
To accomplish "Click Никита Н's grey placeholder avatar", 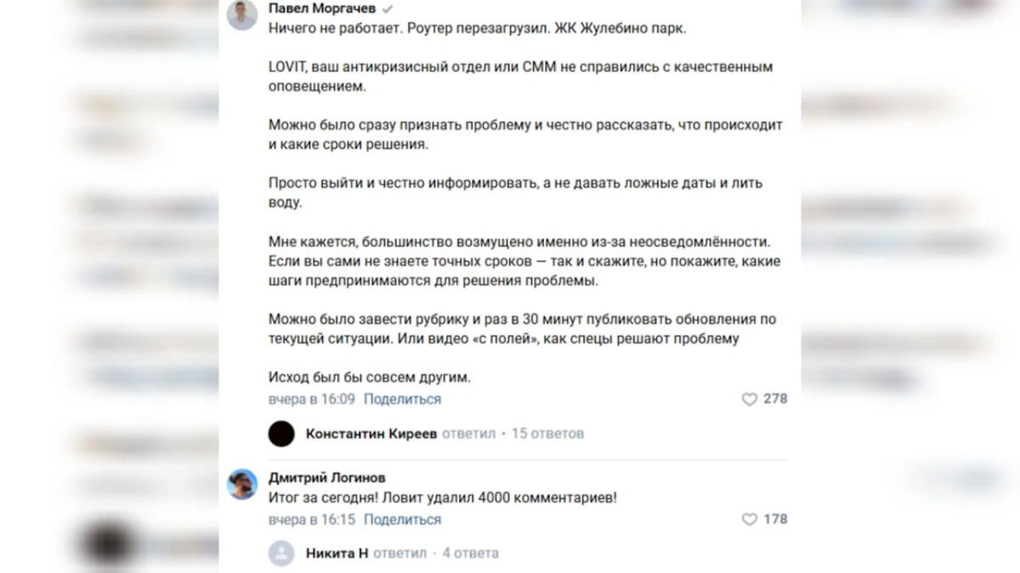I will pyautogui.click(x=281, y=553).
